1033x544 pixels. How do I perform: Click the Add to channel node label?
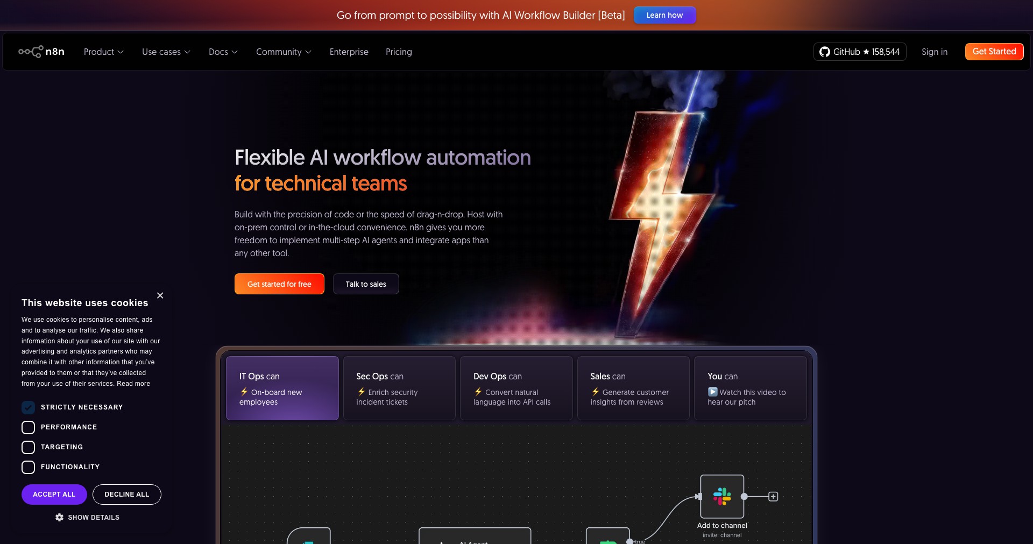[722, 526]
